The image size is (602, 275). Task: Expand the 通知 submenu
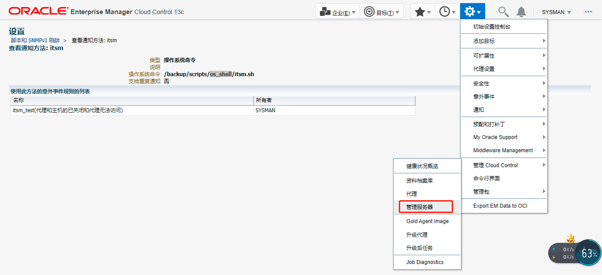[504, 110]
